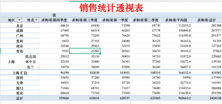222x104 pixels.
Task: Select the 求和项:第四季度 column header
Action: point(54,20)
